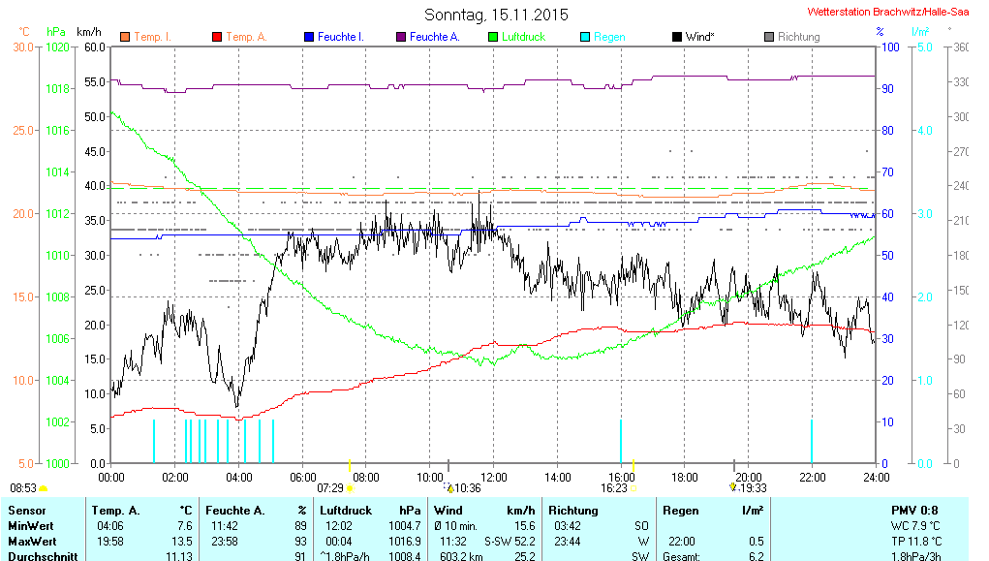Click the sunset icon at 16:23
The image size is (989, 561).
pyautogui.click(x=634, y=488)
